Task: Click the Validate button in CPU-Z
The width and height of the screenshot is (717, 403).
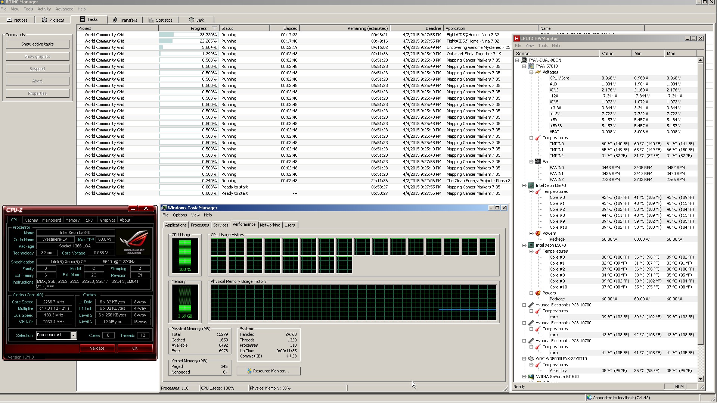Action: (x=97, y=348)
